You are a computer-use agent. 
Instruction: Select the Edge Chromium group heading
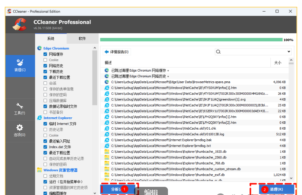tap(56, 48)
